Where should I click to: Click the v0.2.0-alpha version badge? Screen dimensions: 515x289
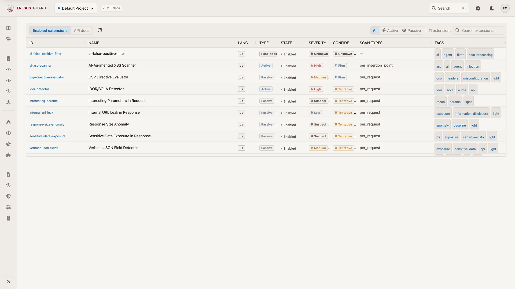click(111, 8)
